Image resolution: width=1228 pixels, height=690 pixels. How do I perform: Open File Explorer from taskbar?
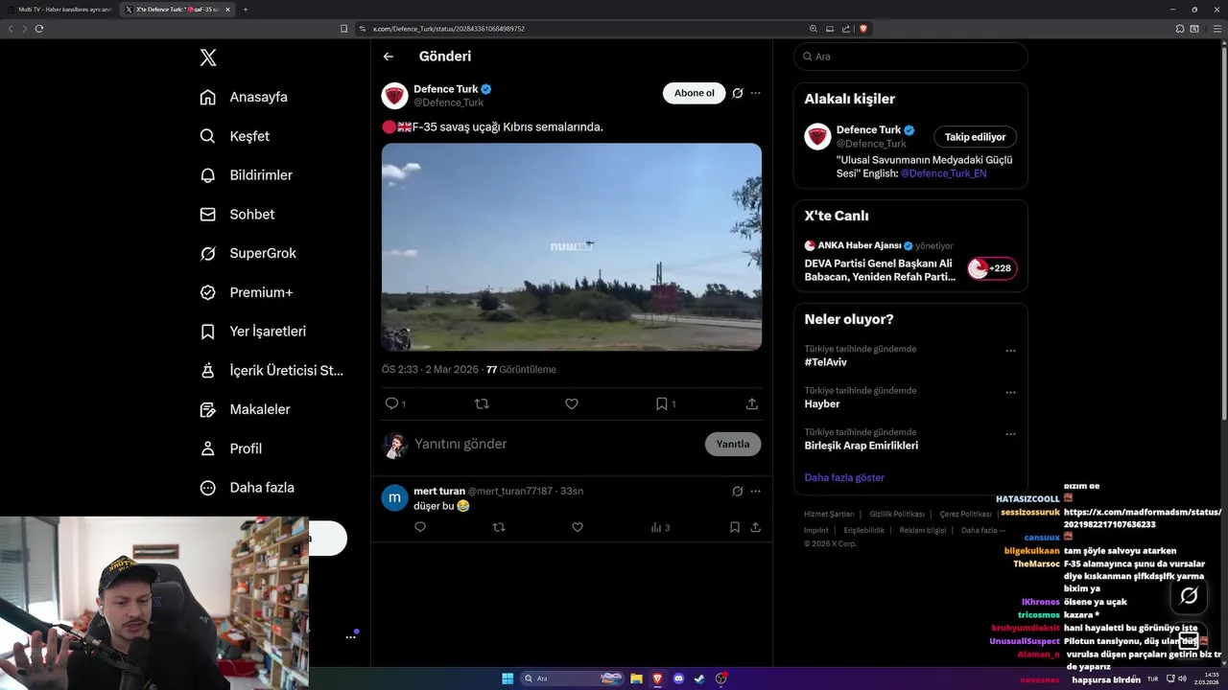pos(636,678)
